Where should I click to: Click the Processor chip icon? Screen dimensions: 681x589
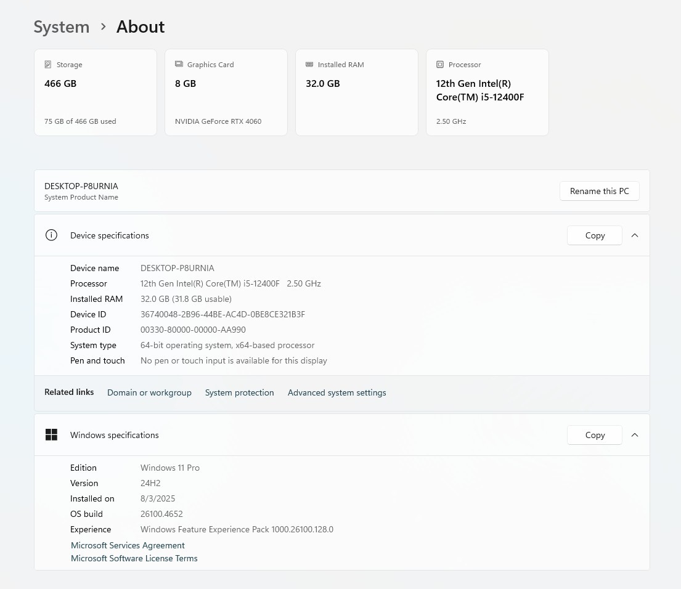tap(440, 65)
